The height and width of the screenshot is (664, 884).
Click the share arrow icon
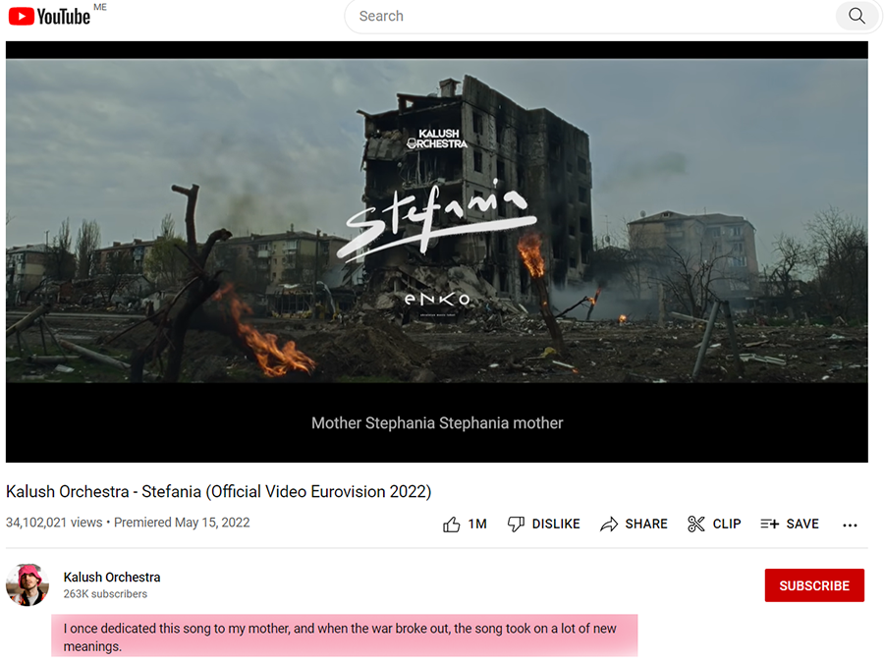[x=609, y=525]
